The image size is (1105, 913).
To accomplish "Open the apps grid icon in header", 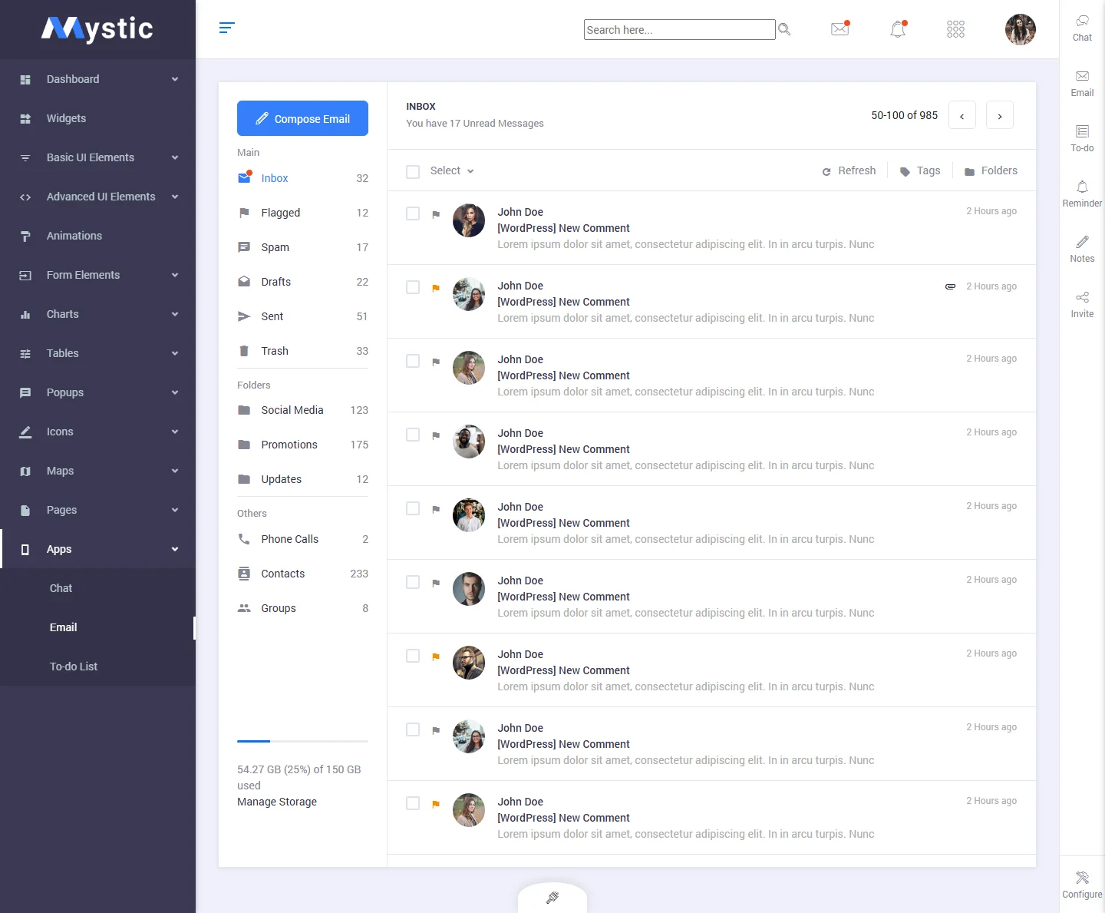I will (955, 28).
